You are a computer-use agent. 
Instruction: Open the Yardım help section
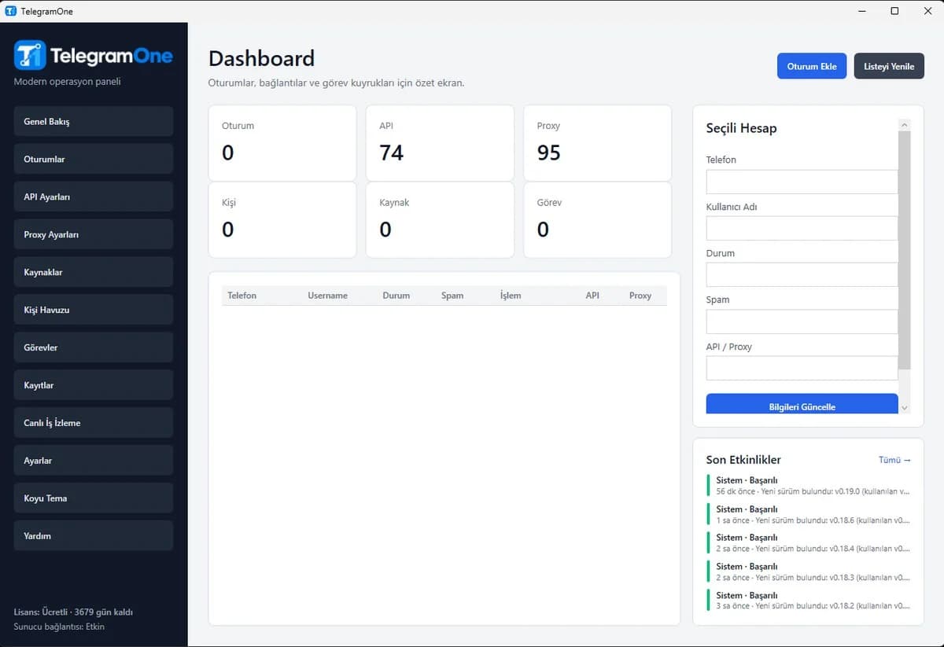(94, 535)
